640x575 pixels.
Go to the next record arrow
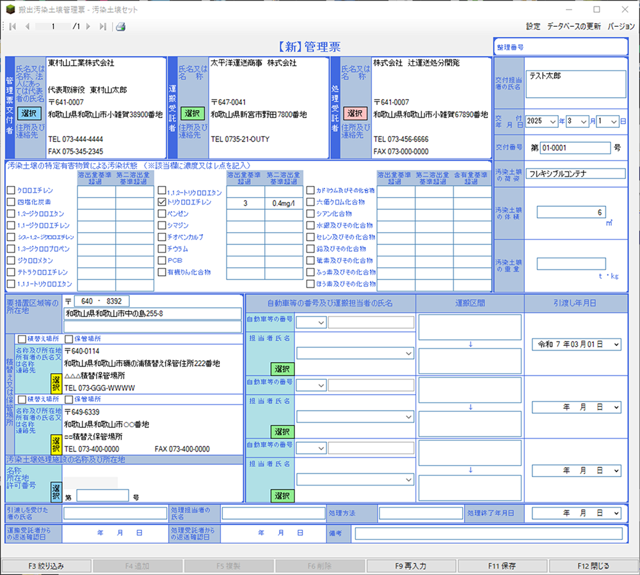click(x=88, y=26)
